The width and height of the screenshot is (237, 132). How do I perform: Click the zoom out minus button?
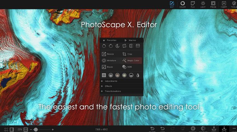31,129
